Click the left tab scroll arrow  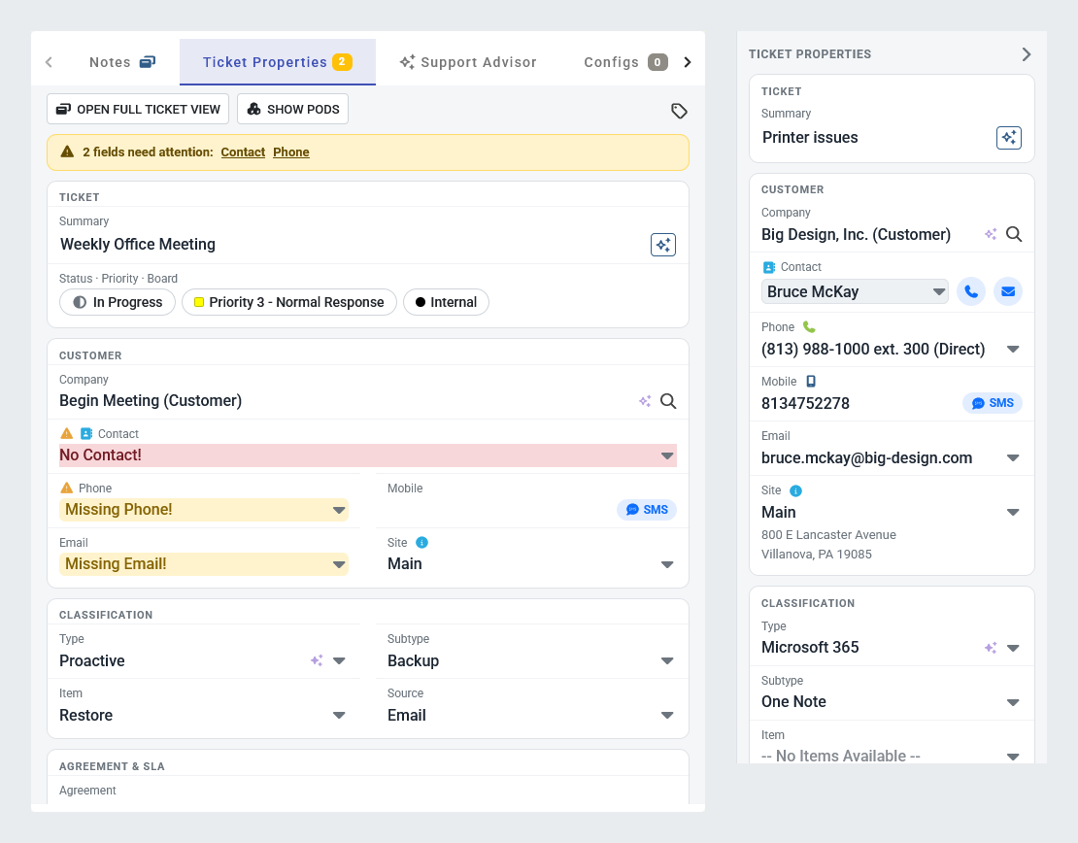click(x=49, y=62)
